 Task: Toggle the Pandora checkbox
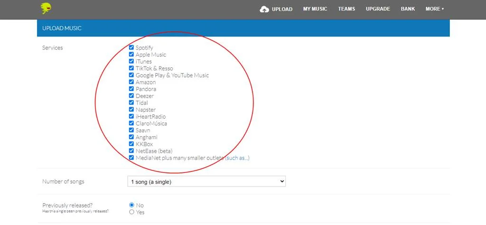131,89
